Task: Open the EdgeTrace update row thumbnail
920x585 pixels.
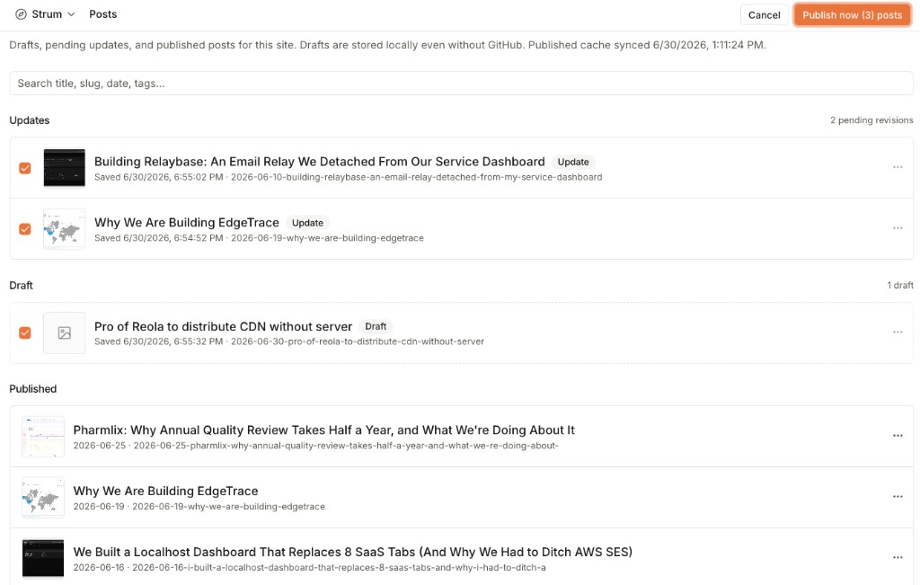Action: coord(65,229)
